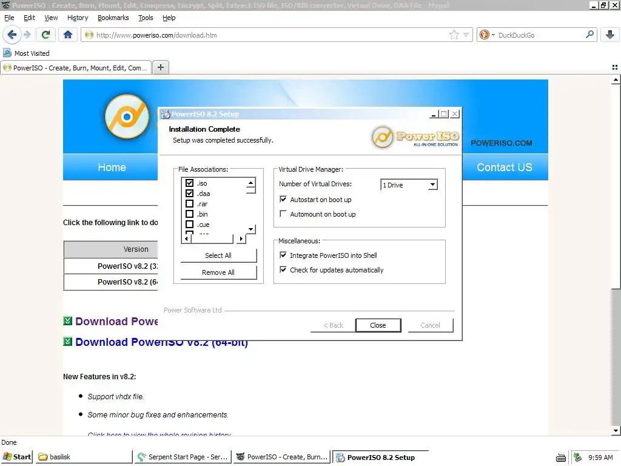The image size is (621, 466).
Task: Open Download PowerISO v8.2 (64-bit) link
Action: (x=161, y=342)
